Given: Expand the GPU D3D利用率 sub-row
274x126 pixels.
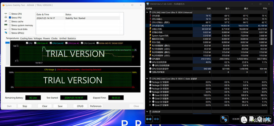Looking at the screenshot, I should click(x=150, y=65).
